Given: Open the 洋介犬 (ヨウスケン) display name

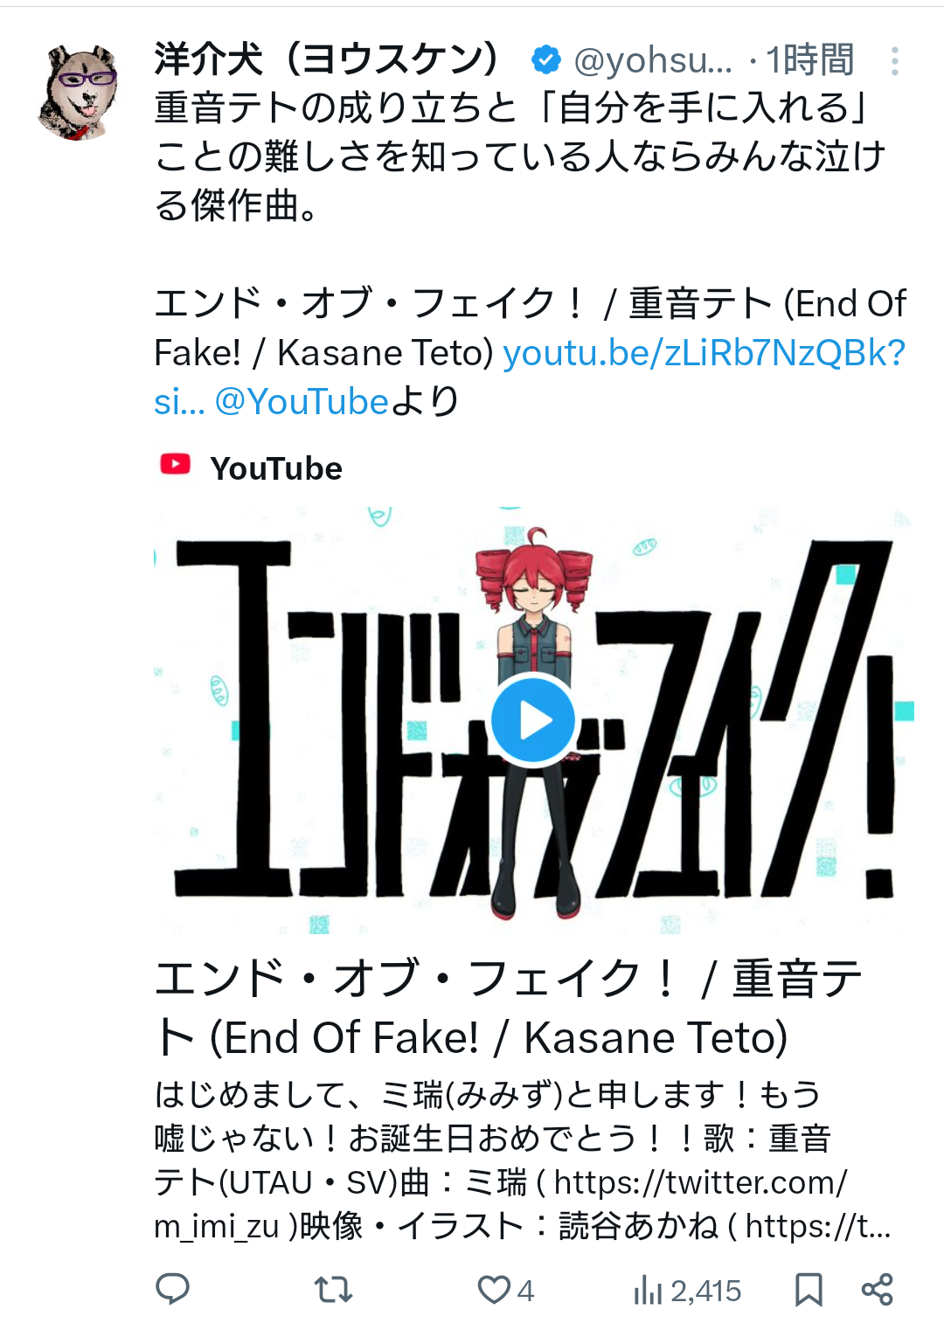Looking at the screenshot, I should click(x=328, y=59).
